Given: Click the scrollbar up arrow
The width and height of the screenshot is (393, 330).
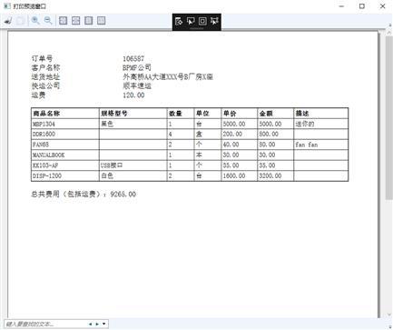Looking at the screenshot, I should pyautogui.click(x=389, y=31).
